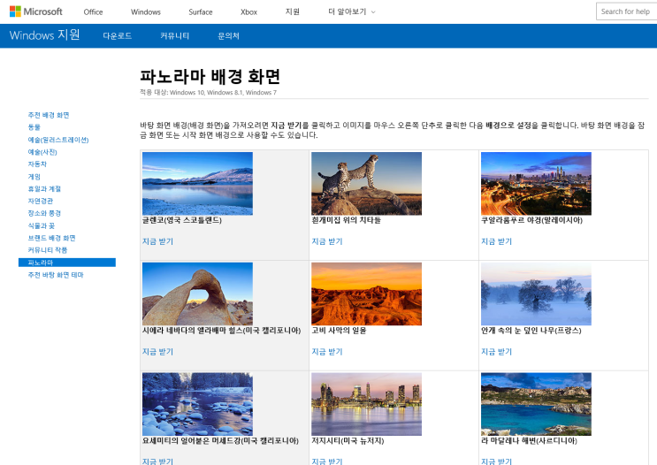Open the Kuala Lumpur night view thumbnail
Screen dimensions: 657x465
[x=536, y=184]
